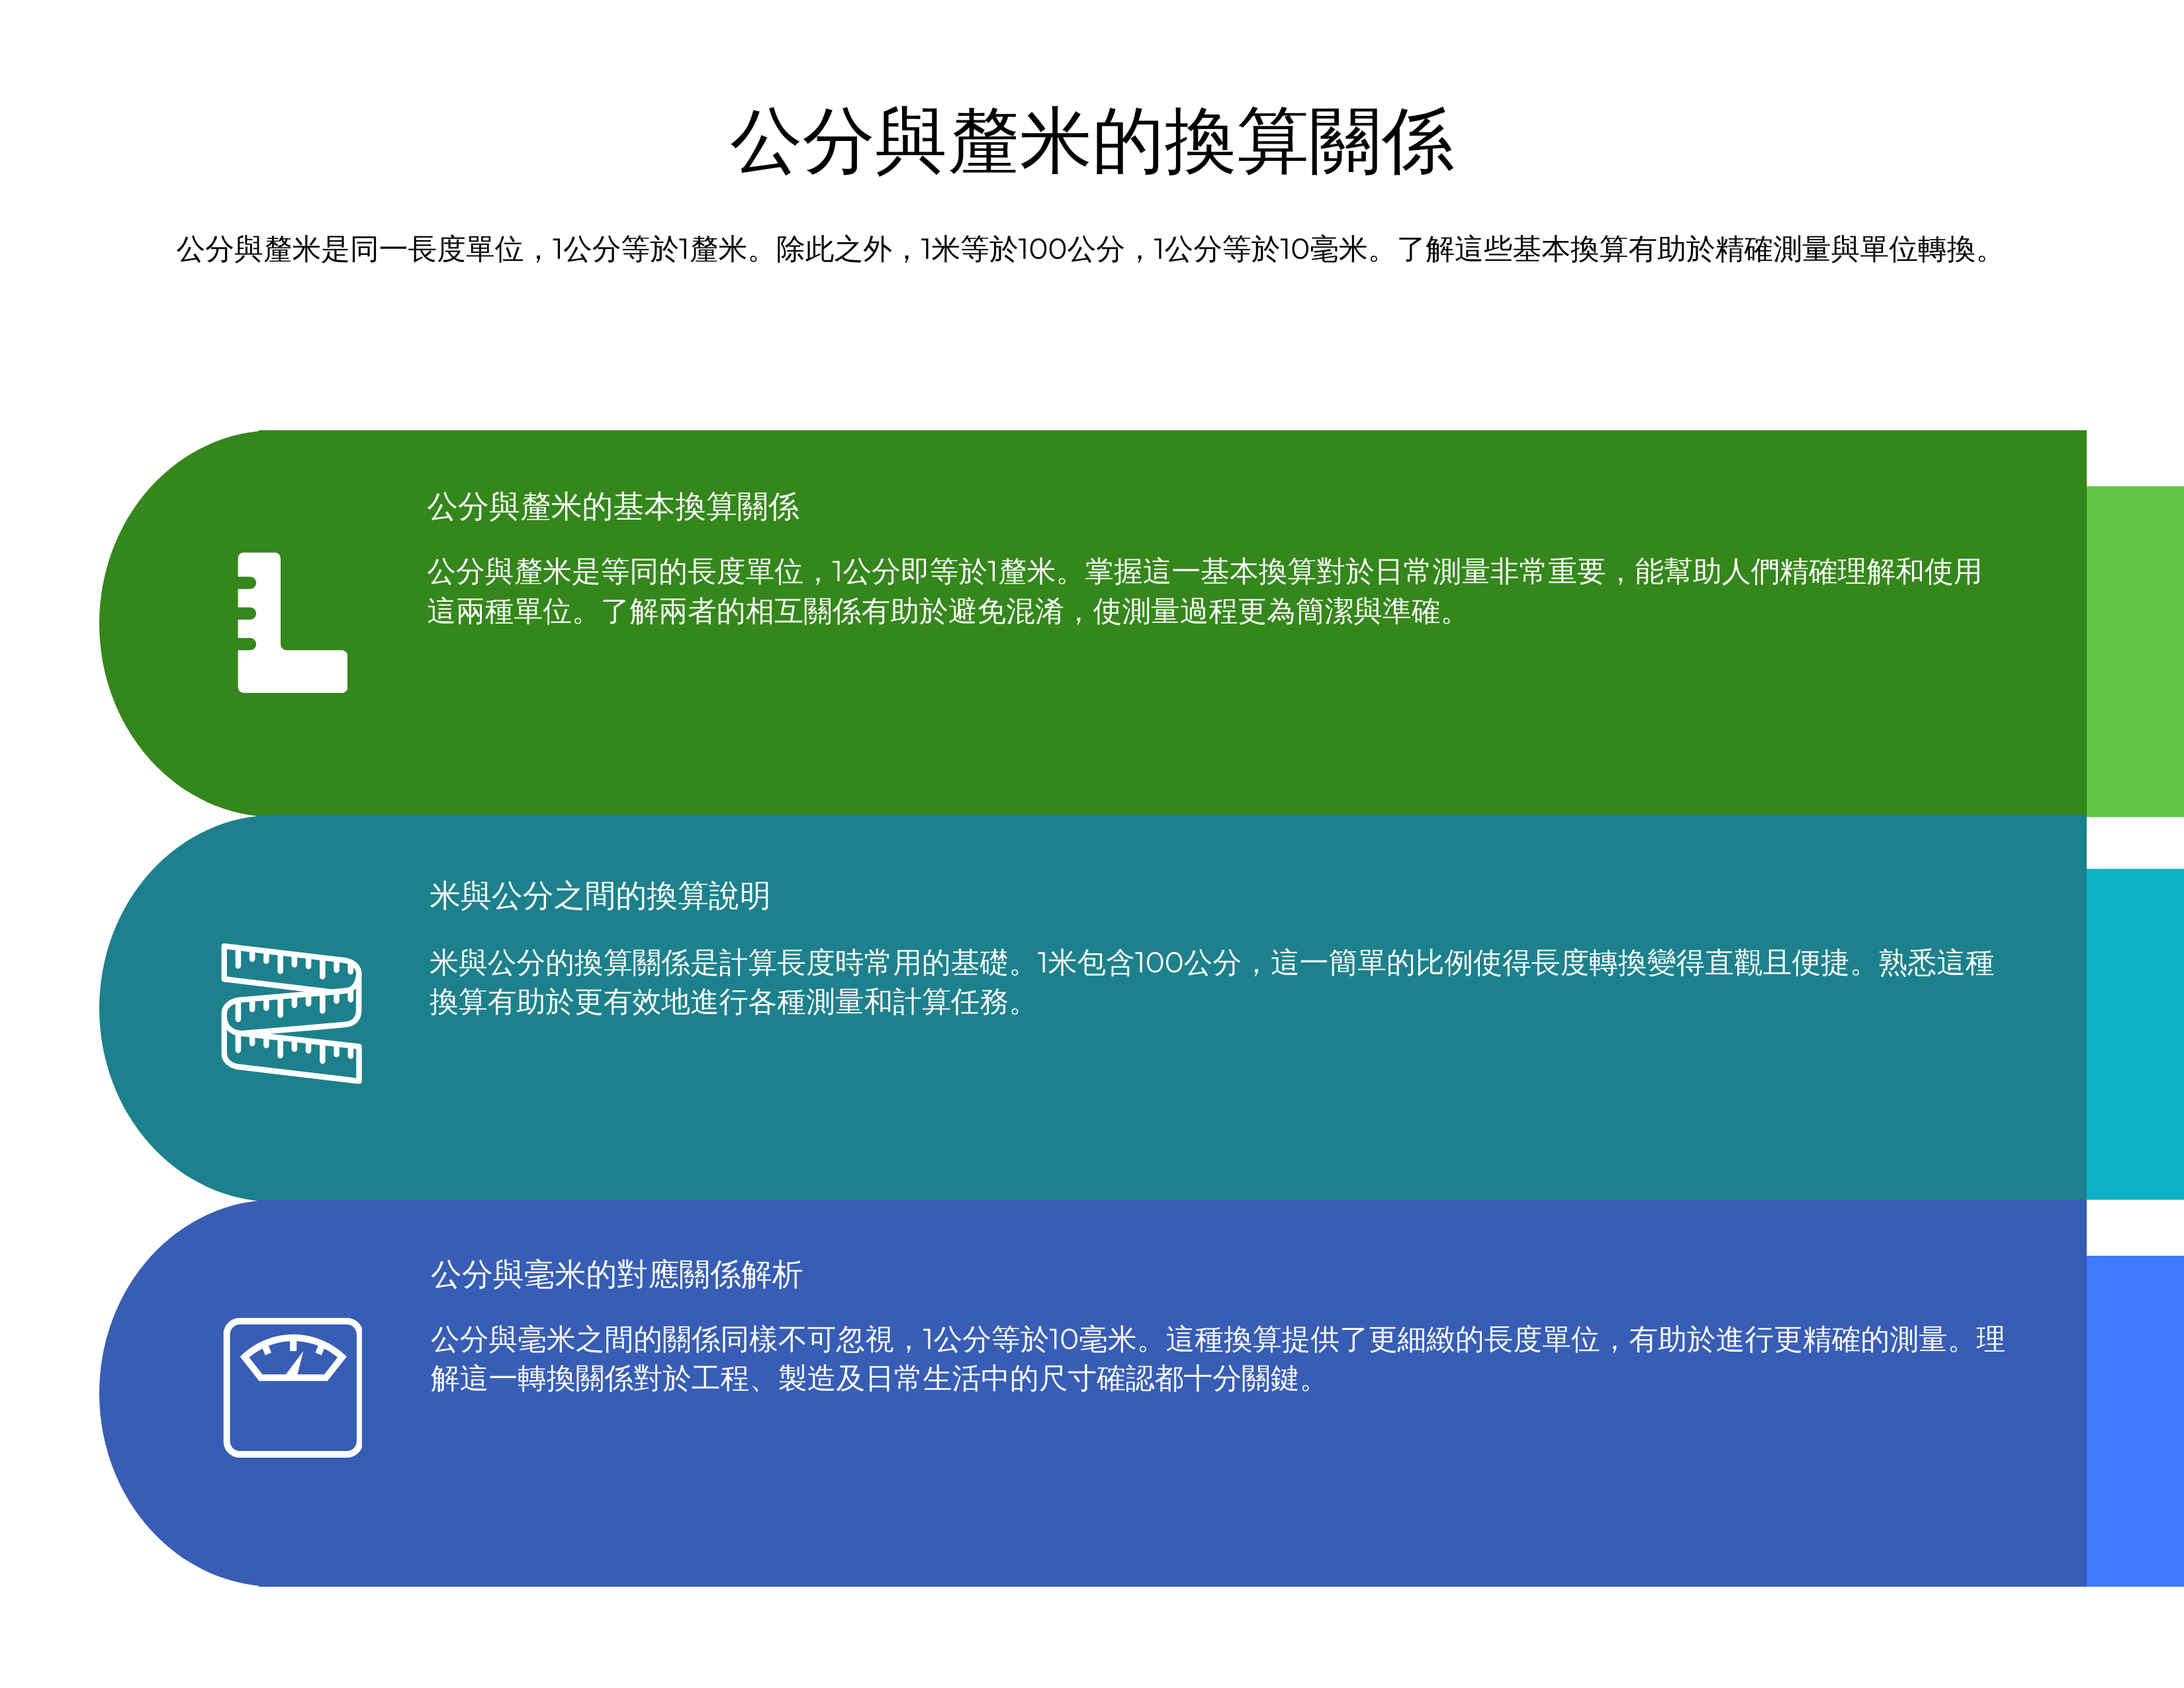Click the intro paragraph starting 公分與釐米是同一長度單位
This screenshot has width=2184, height=1688.
pos(1088,249)
